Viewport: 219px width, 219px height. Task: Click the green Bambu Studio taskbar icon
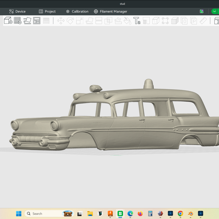tap(120, 213)
